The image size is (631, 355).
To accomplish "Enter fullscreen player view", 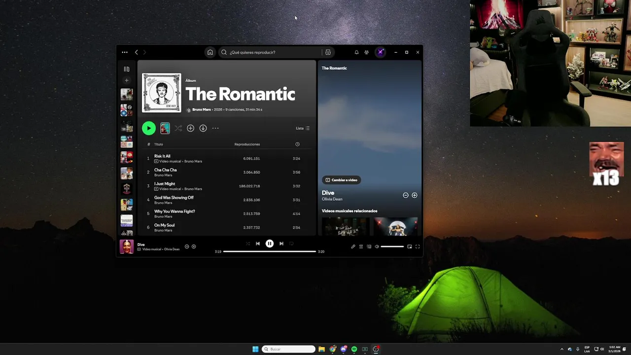I will pyautogui.click(x=418, y=247).
